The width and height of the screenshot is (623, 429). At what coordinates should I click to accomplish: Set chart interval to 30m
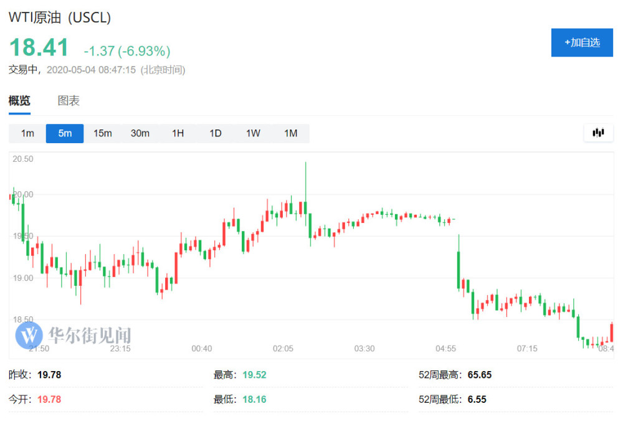pyautogui.click(x=140, y=133)
